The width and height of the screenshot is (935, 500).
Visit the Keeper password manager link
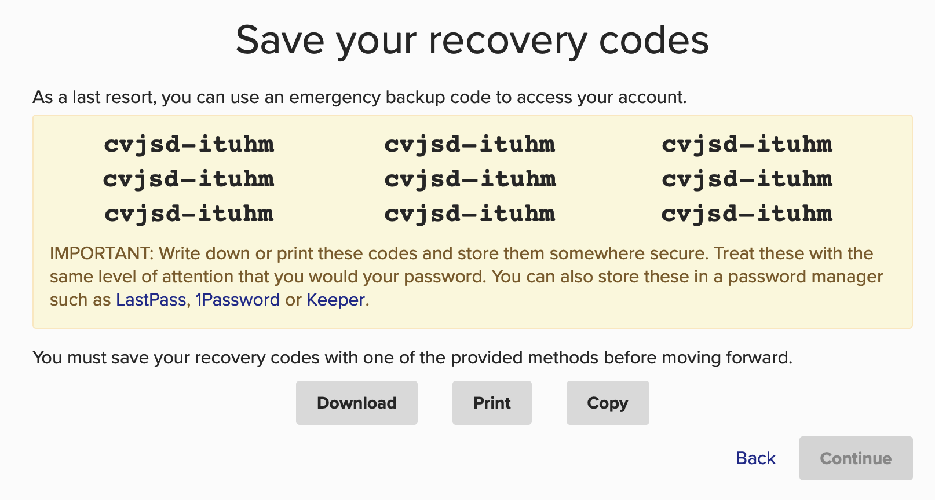[335, 300]
